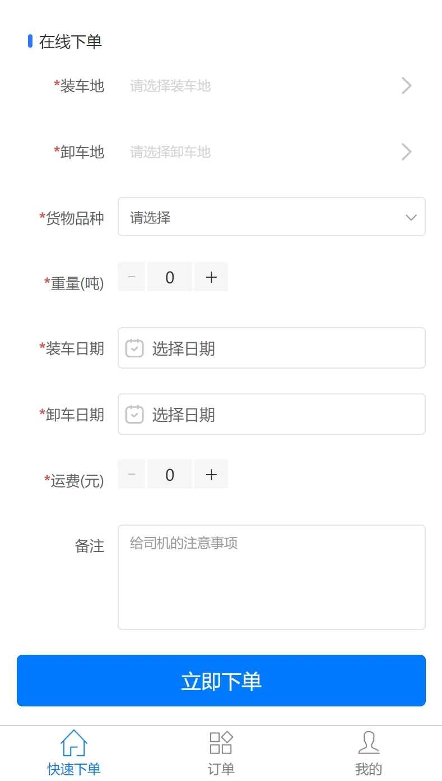Click inside the 备注 notes text area

pos(271,576)
